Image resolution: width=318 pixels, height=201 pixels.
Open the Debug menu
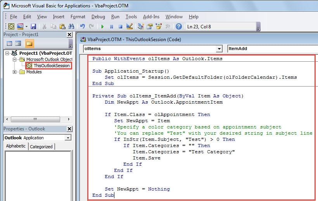click(98, 17)
